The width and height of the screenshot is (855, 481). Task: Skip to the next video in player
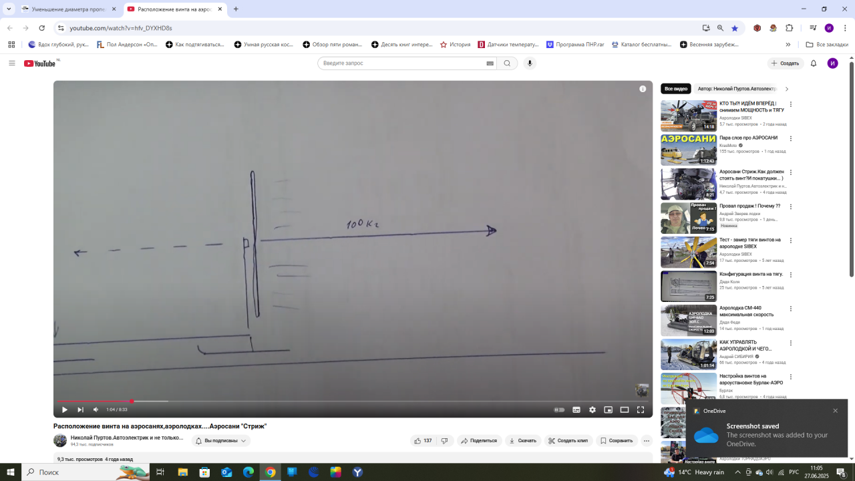coord(80,410)
